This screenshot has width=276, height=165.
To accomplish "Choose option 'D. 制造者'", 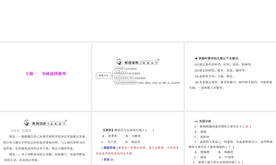I will click(x=133, y=142).
